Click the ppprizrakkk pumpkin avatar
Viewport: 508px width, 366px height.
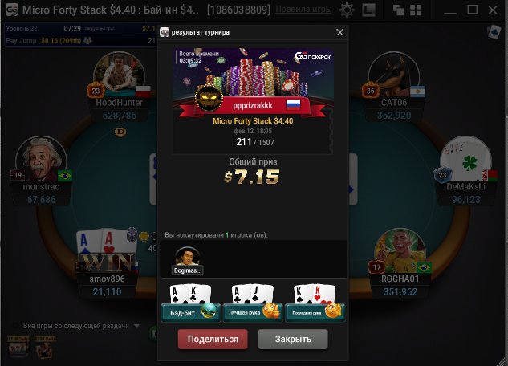pyautogui.click(x=209, y=99)
